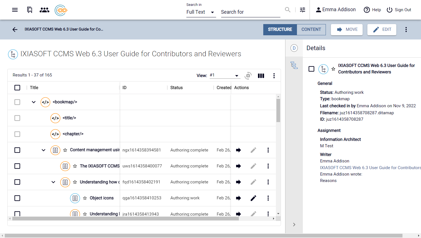The width and height of the screenshot is (421, 238).
Task: Open the IXIASOFT CCMS Web 6.3 comment link
Action: pos(370,168)
